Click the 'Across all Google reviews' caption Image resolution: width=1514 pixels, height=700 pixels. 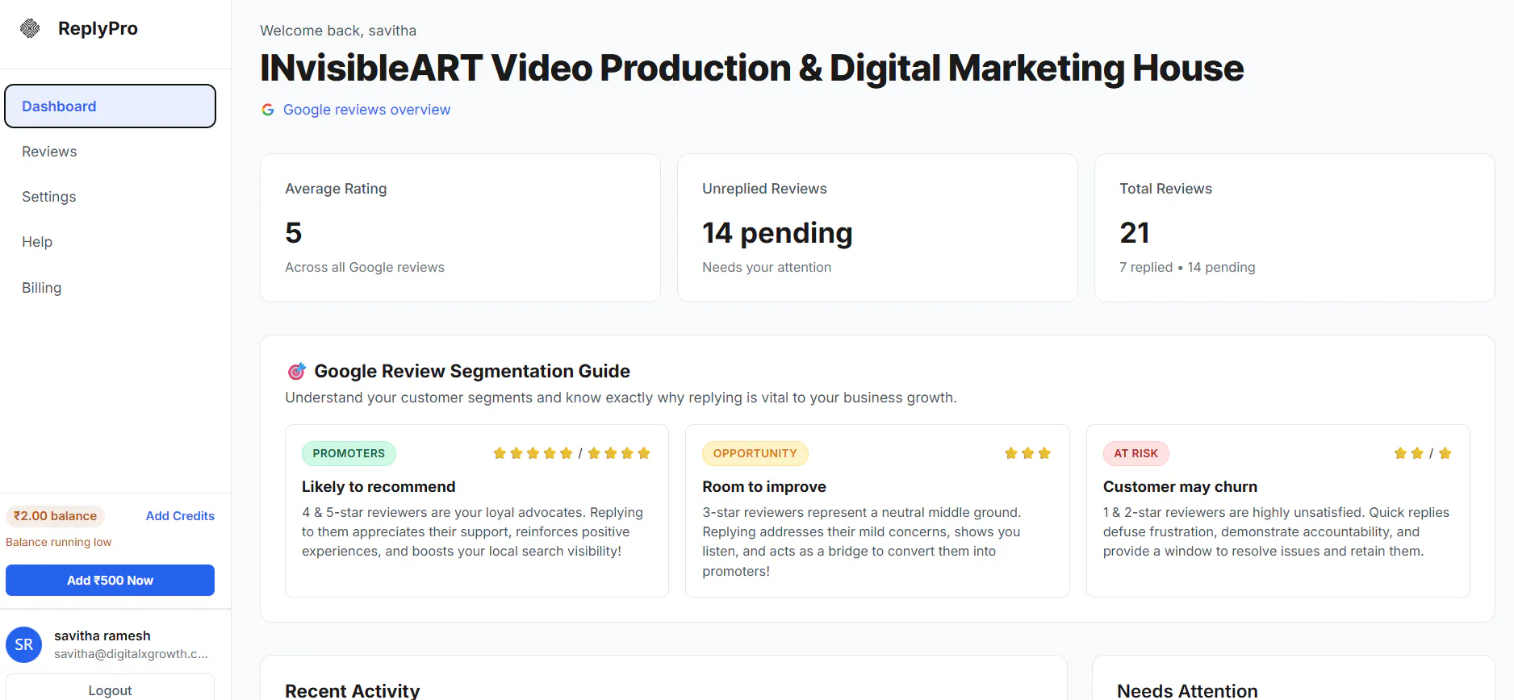365,267
